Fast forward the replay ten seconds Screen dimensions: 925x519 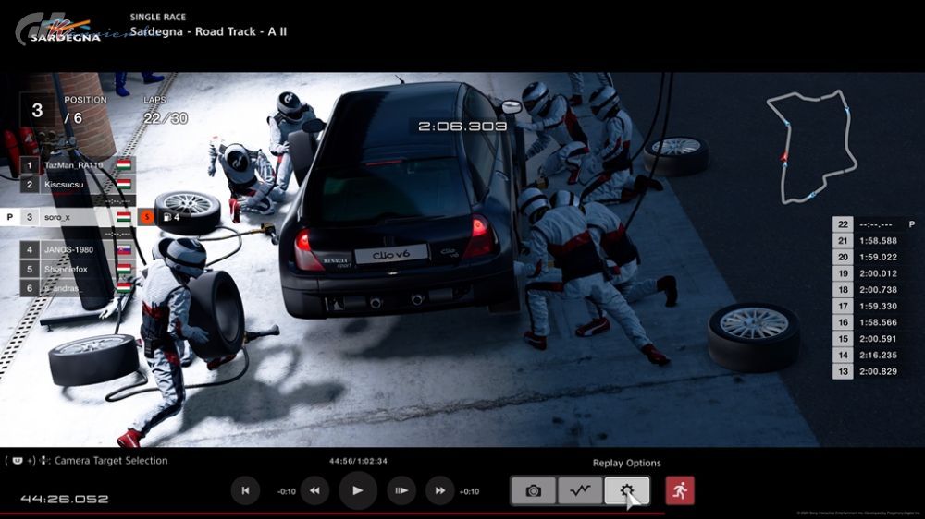[x=440, y=490]
